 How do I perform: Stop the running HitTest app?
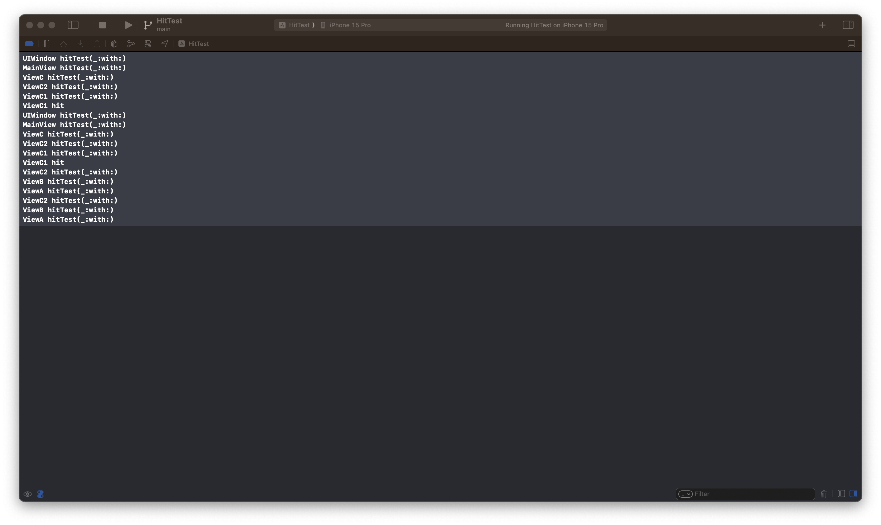click(102, 25)
